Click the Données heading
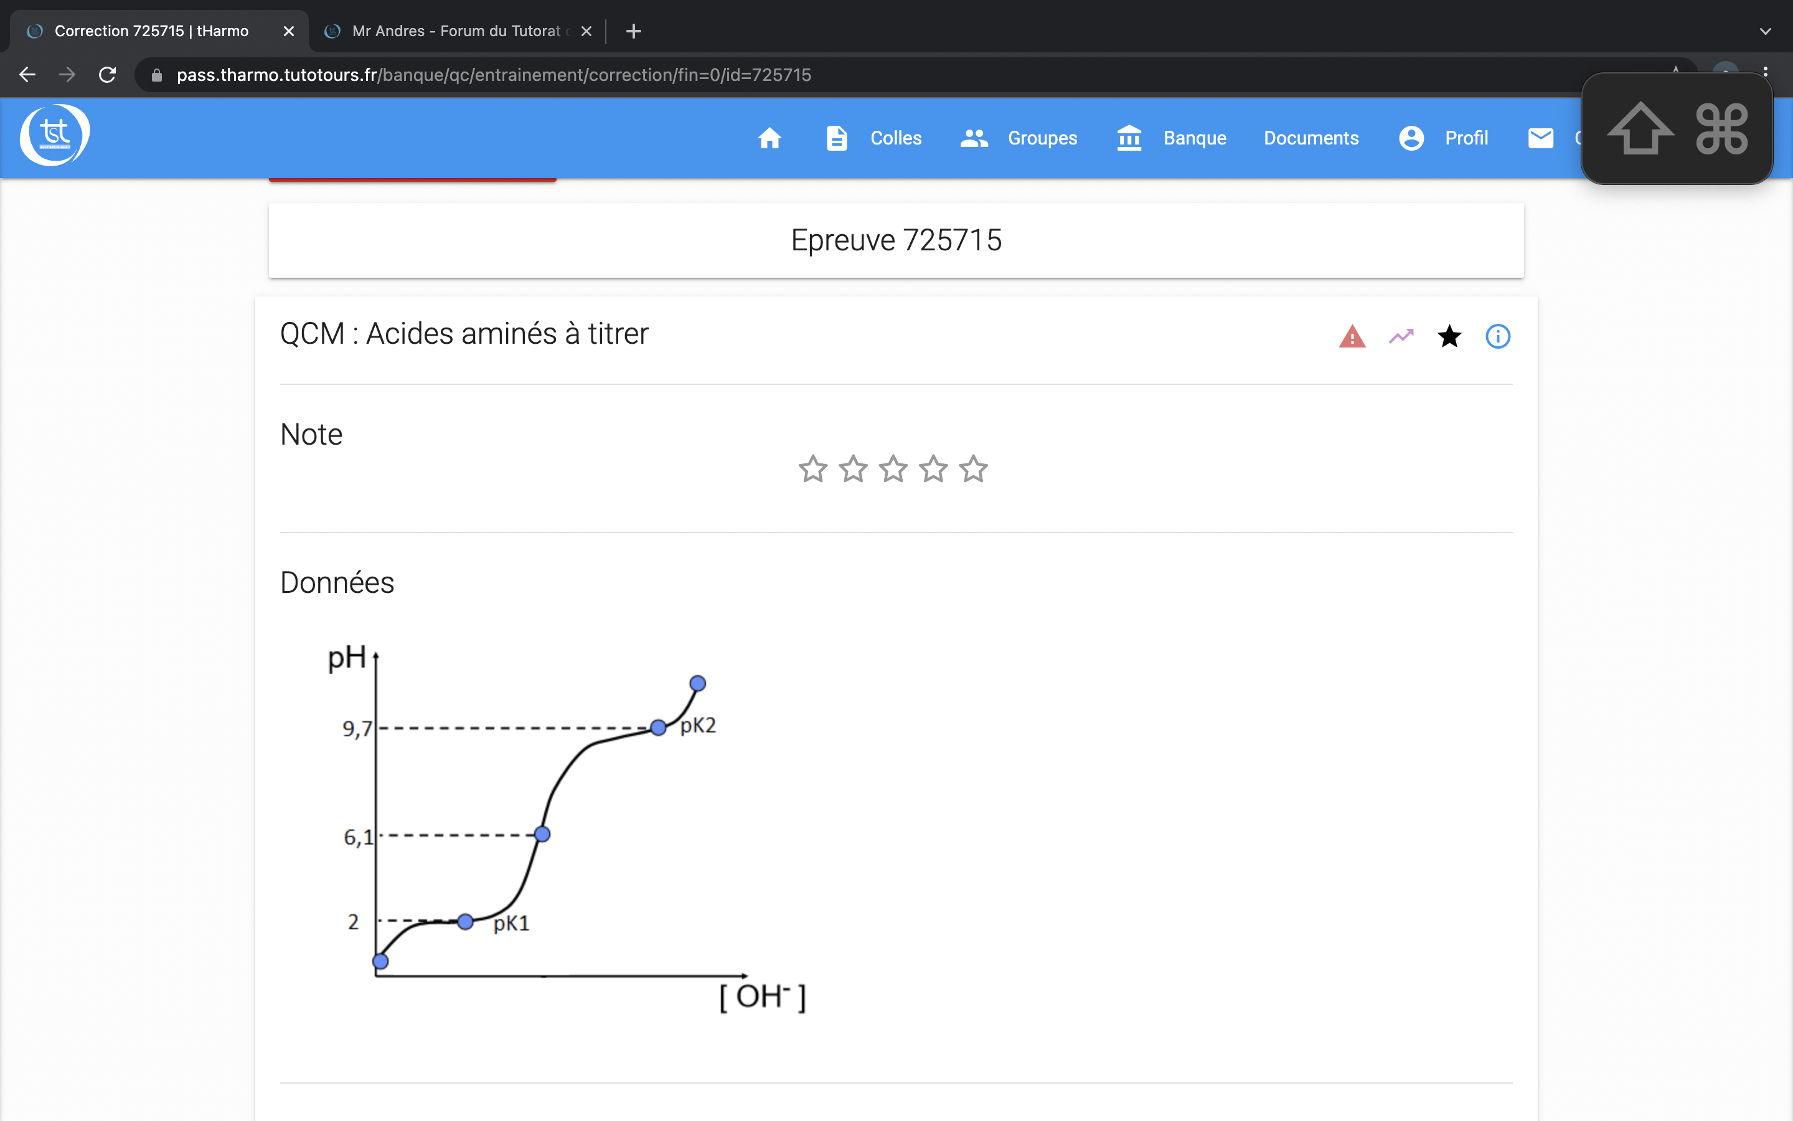Screen dimensions: 1793x1121 coord(337,583)
